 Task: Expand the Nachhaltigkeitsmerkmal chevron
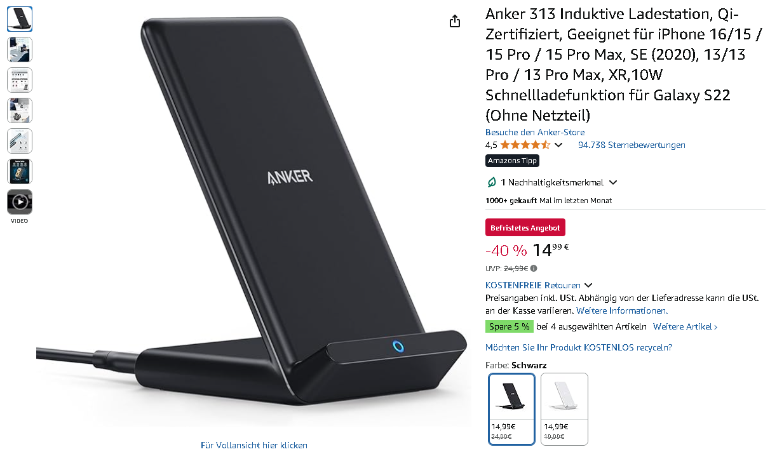(x=613, y=182)
